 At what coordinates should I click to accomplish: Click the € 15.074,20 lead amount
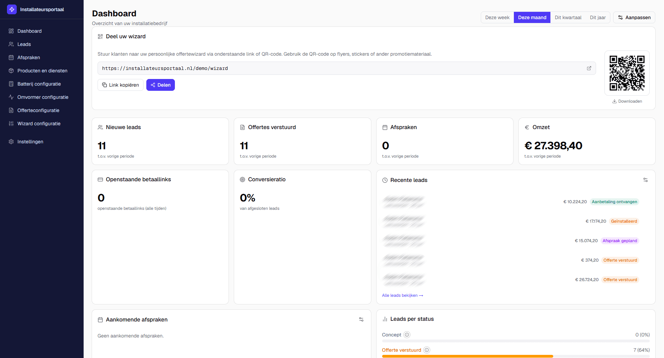point(586,241)
